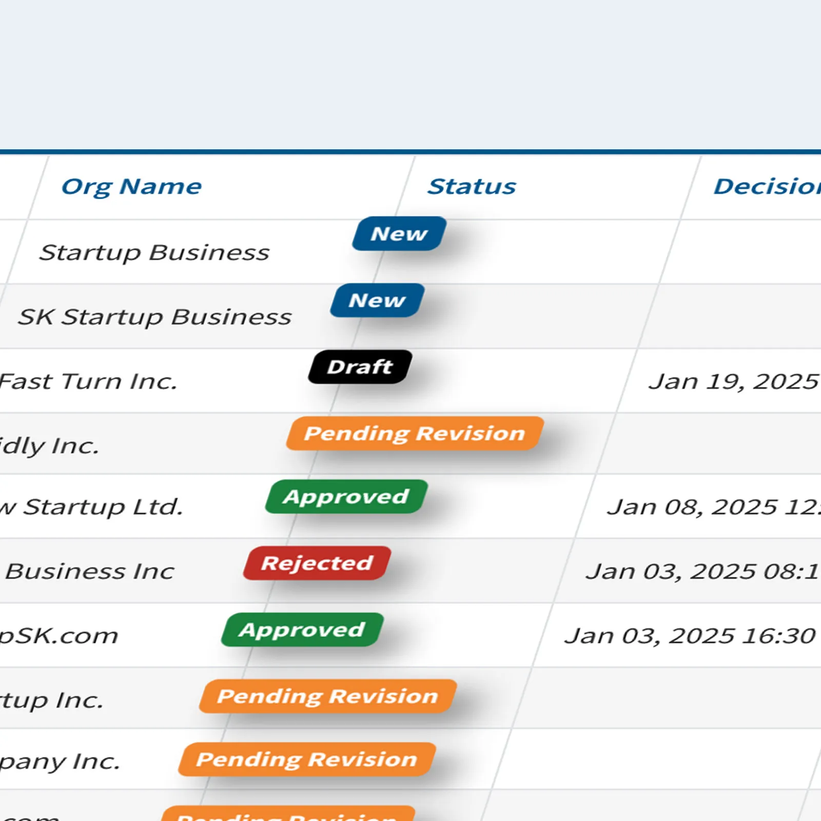This screenshot has width=821, height=821.
Task: Click the blue divider bar above the table
Action: coord(411,150)
